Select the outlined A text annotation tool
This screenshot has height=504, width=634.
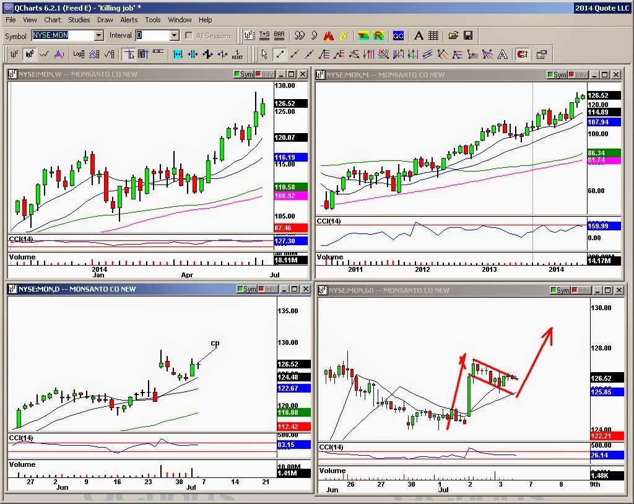[502, 54]
